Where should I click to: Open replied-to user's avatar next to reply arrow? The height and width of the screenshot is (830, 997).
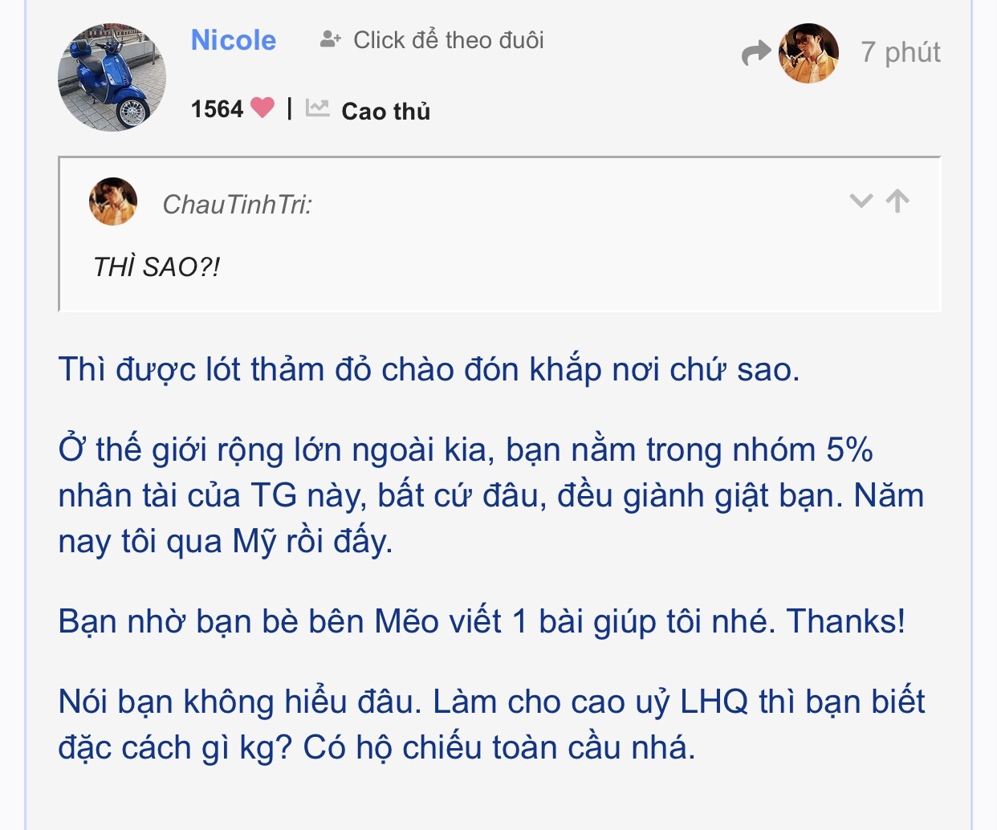coord(808,54)
